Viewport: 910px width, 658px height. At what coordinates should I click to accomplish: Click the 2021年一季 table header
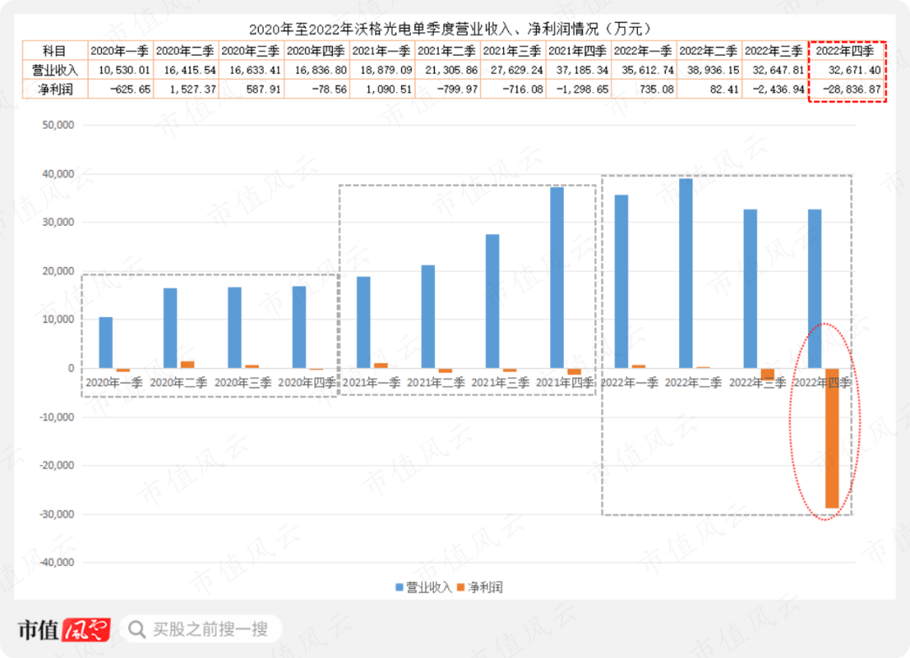382,51
